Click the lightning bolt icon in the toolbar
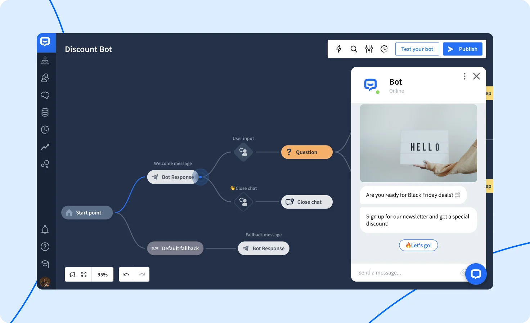Image resolution: width=530 pixels, height=323 pixels. 338,49
